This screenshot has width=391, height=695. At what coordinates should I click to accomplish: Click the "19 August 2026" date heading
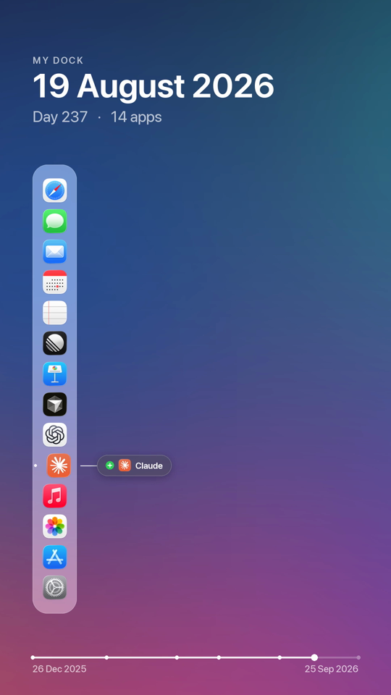coord(154,86)
